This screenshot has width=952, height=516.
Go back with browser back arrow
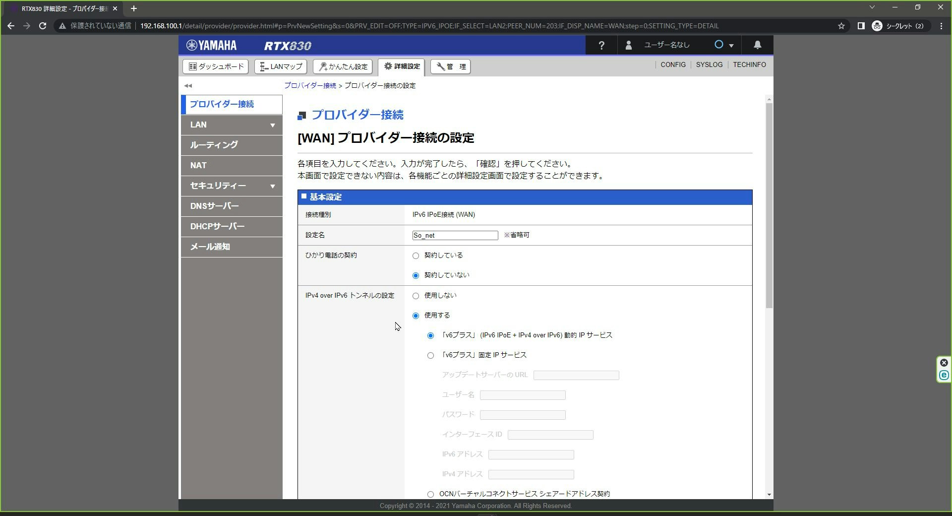point(11,26)
